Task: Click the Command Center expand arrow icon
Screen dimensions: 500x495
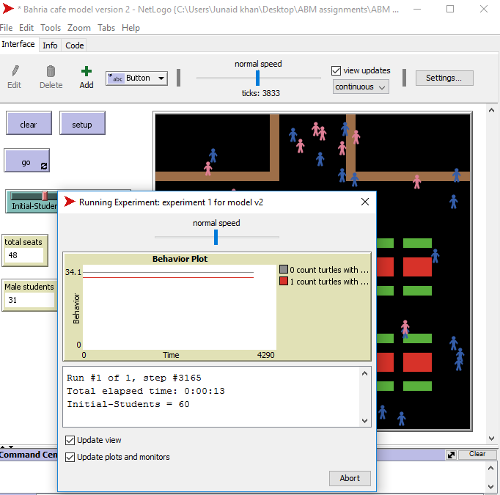Action: pos(452,454)
